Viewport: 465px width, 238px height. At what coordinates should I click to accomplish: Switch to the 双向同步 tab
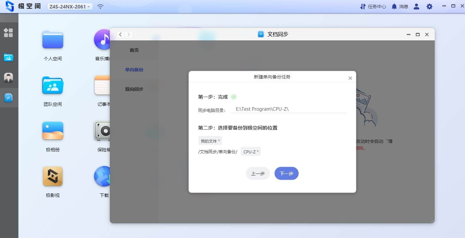[134, 89]
